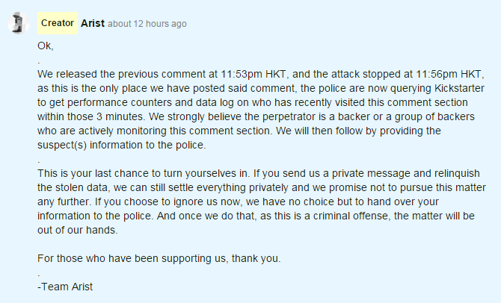Click the Arist profile avatar image
Viewport: 501px width, 303px height.
click(x=18, y=24)
